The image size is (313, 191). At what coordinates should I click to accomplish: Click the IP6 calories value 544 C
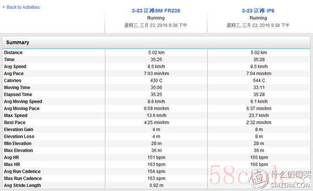(259, 80)
